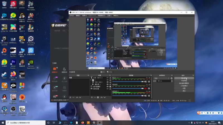This screenshot has width=223, height=125.
Task: Open 工具(T) menu in OBS
Action: coord(109,16)
